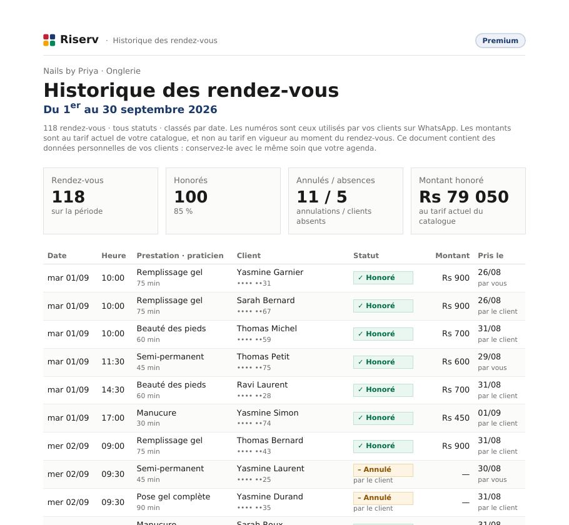Click the Riserv brand name
The height and width of the screenshot is (525, 569).
pyautogui.click(x=79, y=39)
